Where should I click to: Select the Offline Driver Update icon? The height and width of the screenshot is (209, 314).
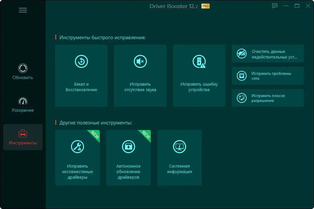[128, 146]
